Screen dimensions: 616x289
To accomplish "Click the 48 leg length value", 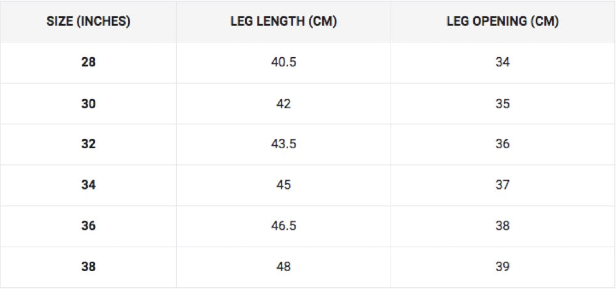I will coord(283,267).
